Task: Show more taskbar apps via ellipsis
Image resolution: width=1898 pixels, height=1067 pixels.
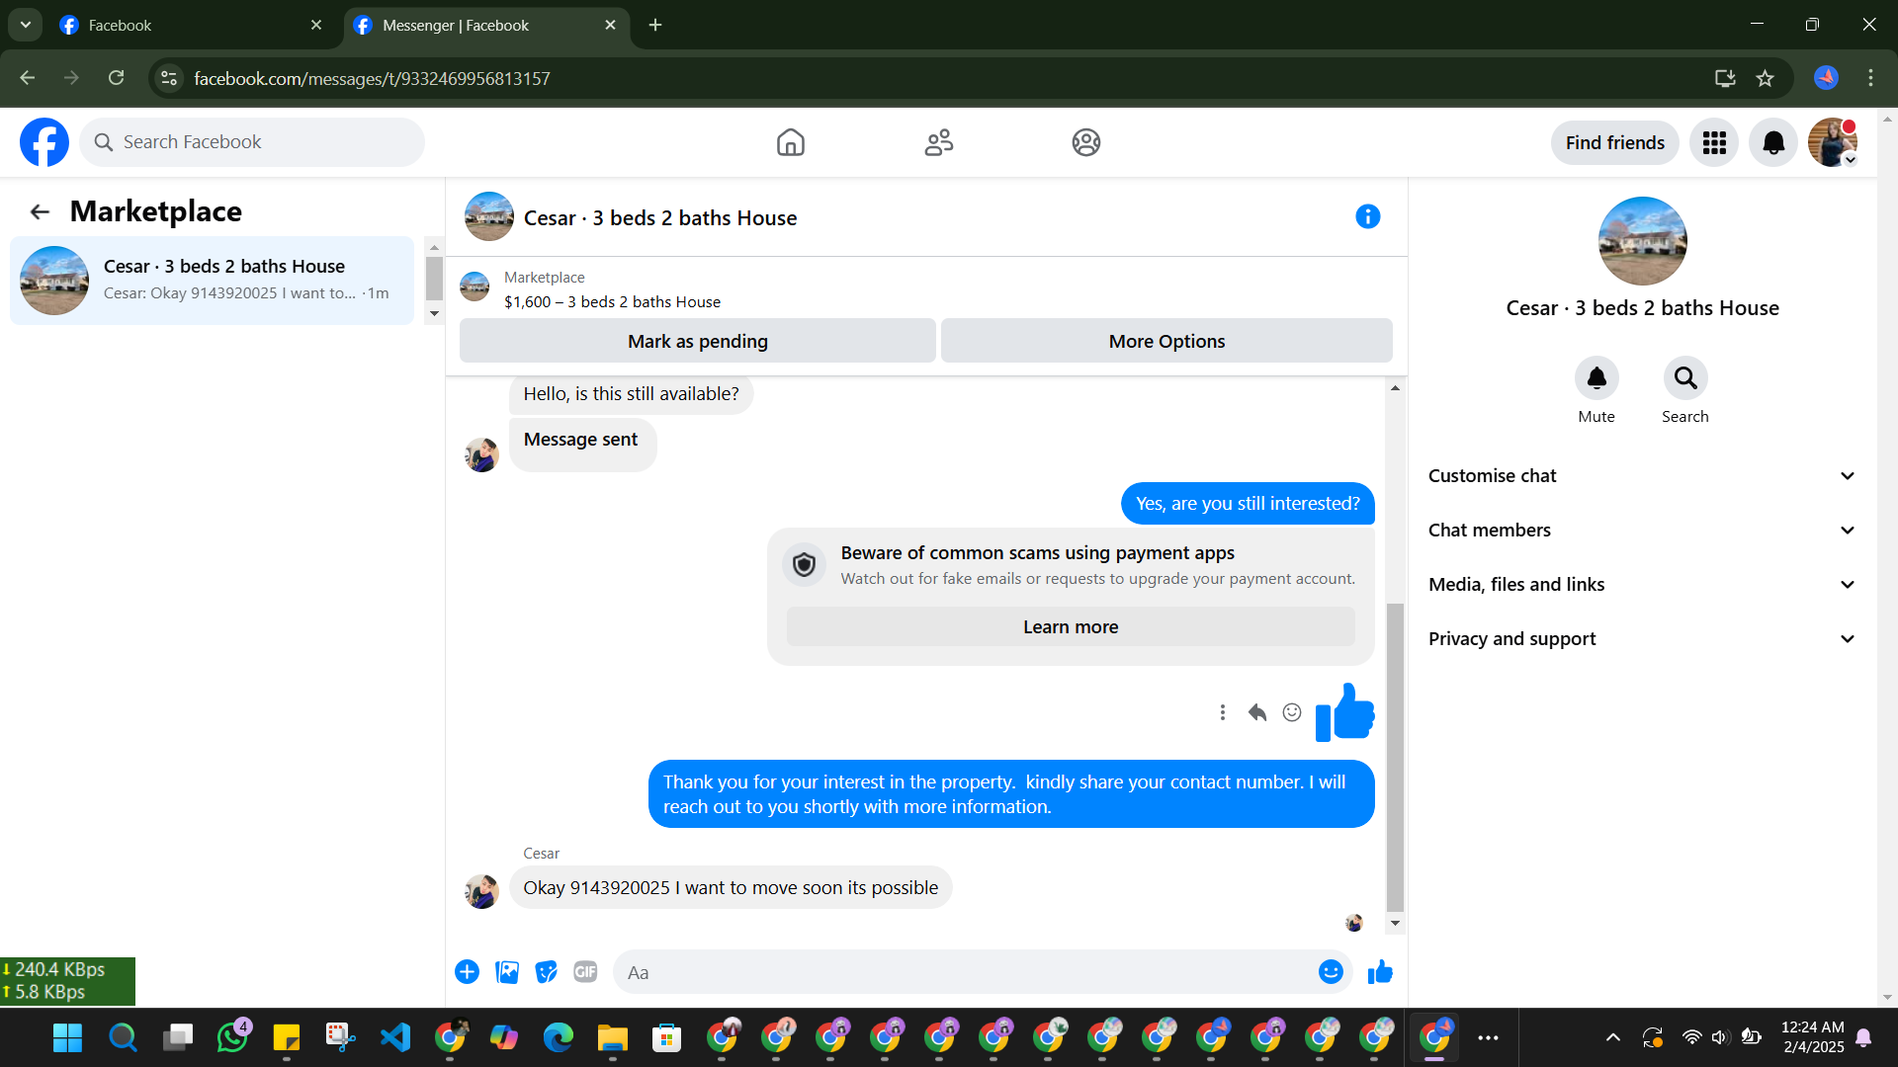Action: [1488, 1037]
